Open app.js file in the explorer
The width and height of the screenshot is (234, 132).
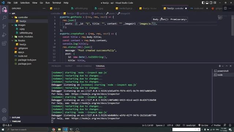28,52
